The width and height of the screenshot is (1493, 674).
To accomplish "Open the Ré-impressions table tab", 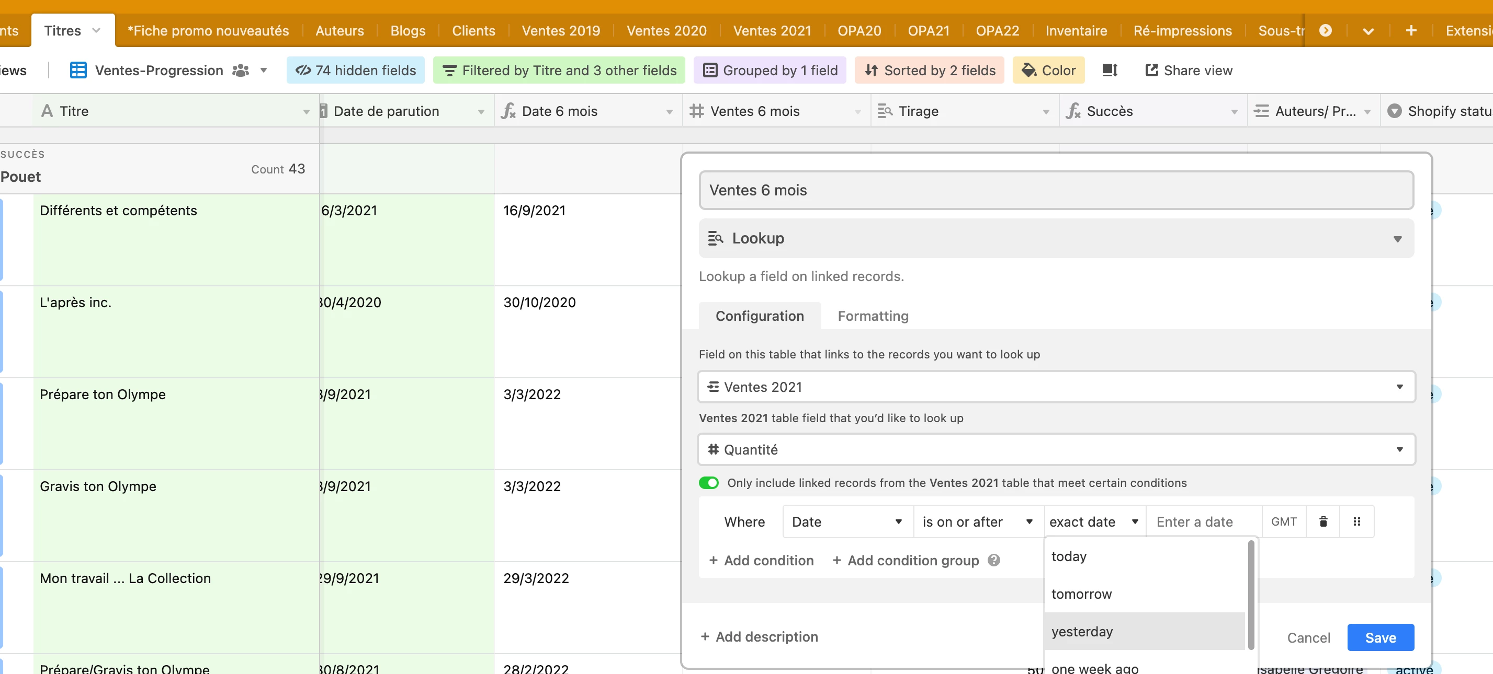I will click(1182, 31).
